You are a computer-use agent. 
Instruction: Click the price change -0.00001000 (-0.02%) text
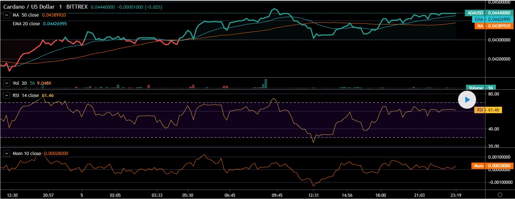click(139, 7)
